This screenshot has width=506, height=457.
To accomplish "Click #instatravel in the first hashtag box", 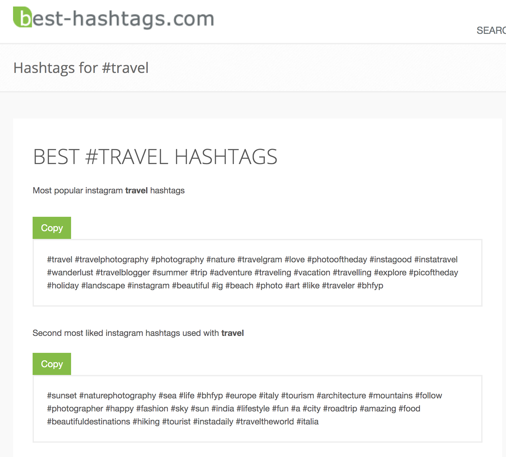I will pos(436,259).
